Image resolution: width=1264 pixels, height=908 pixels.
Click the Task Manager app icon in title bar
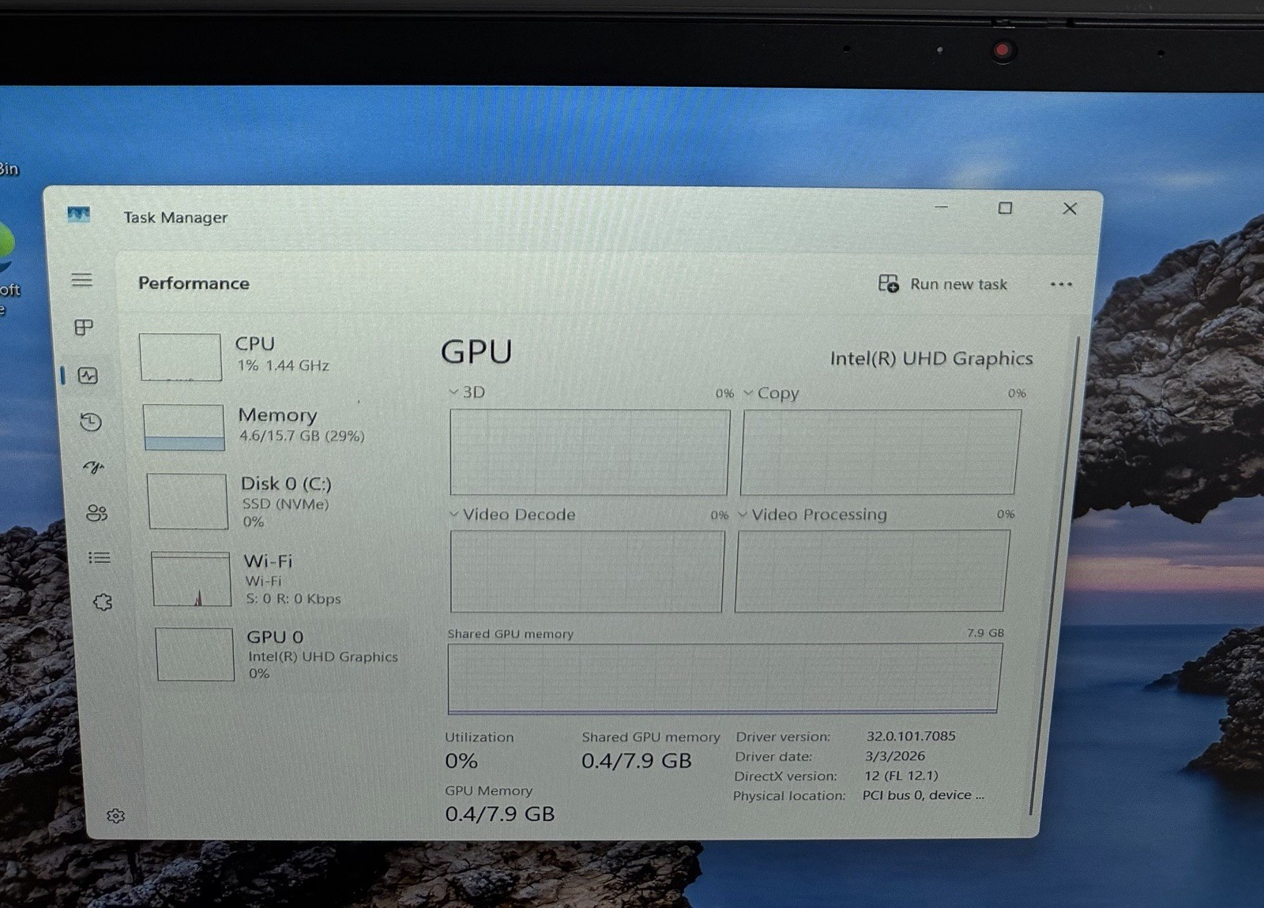(x=78, y=214)
